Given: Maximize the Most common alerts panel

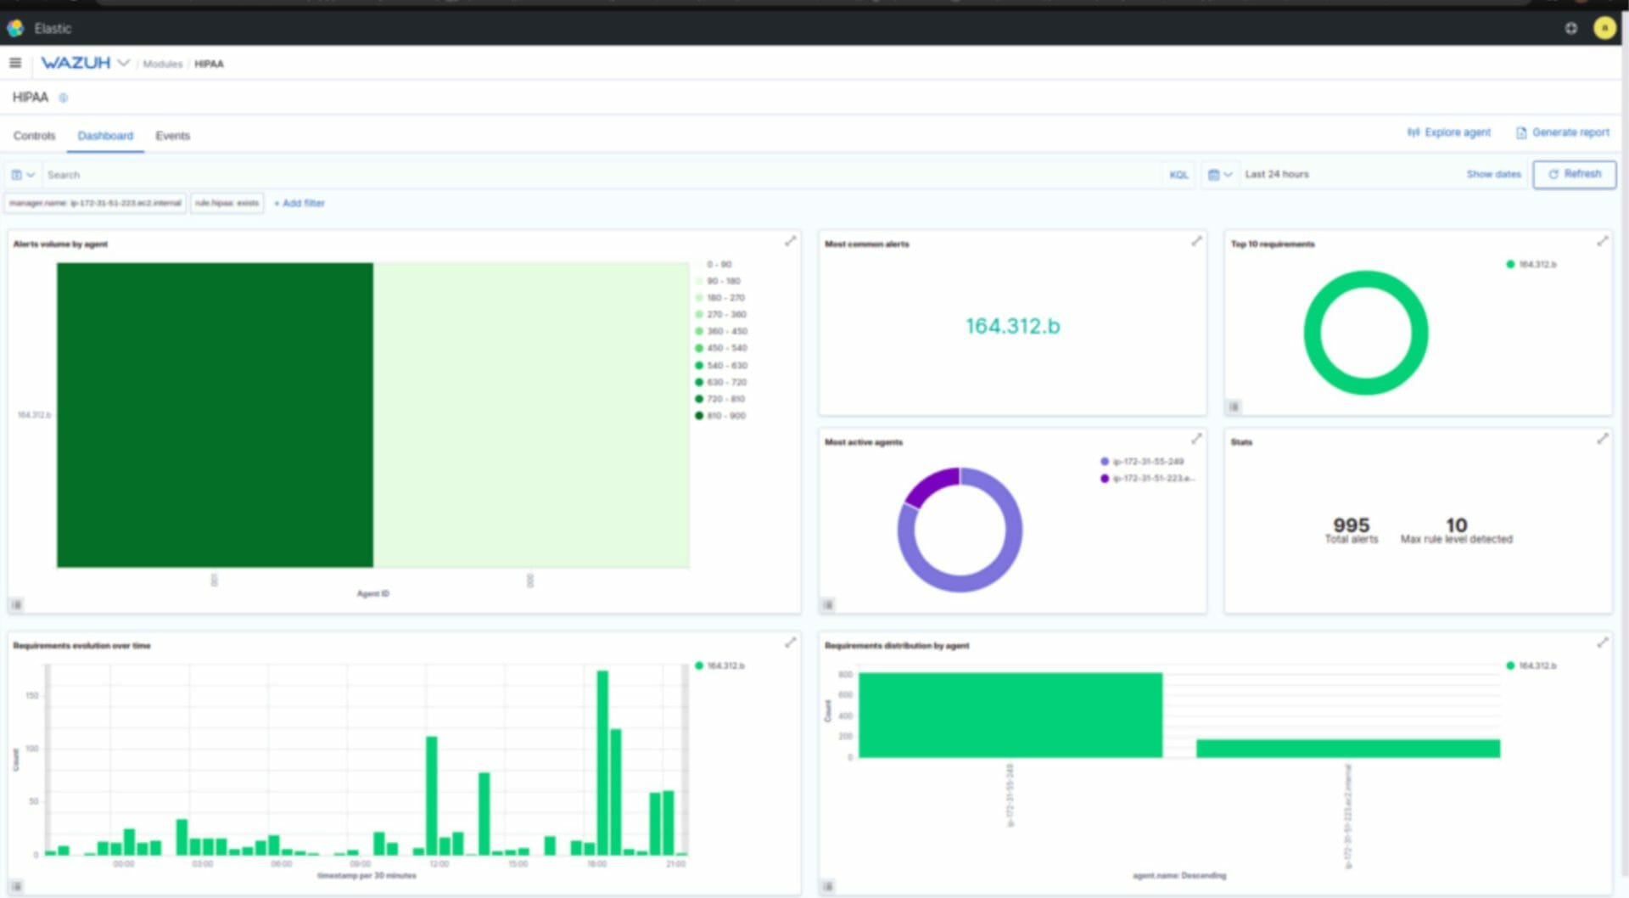Looking at the screenshot, I should tap(1196, 241).
